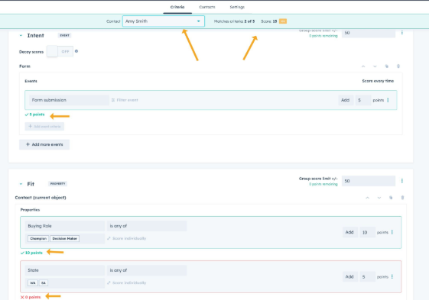Open Fit group three-dot menu
Screen dimensions: 429x300
(x=402, y=181)
